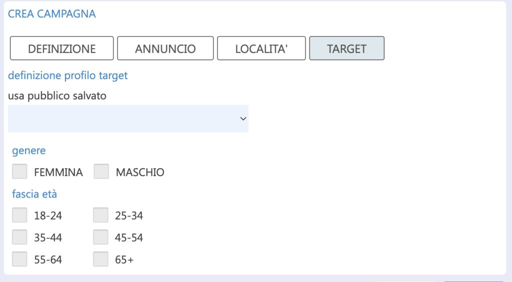512x282 pixels.
Task: Tick the 18-24 age range checkbox
Action: [x=19, y=215]
